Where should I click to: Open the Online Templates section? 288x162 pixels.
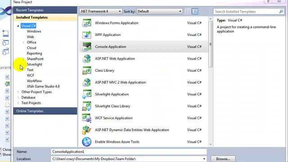coord(45,111)
